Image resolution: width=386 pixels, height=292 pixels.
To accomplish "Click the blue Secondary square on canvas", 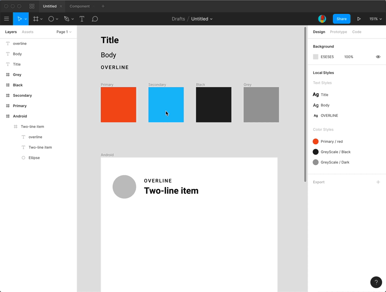I will coord(166,104).
